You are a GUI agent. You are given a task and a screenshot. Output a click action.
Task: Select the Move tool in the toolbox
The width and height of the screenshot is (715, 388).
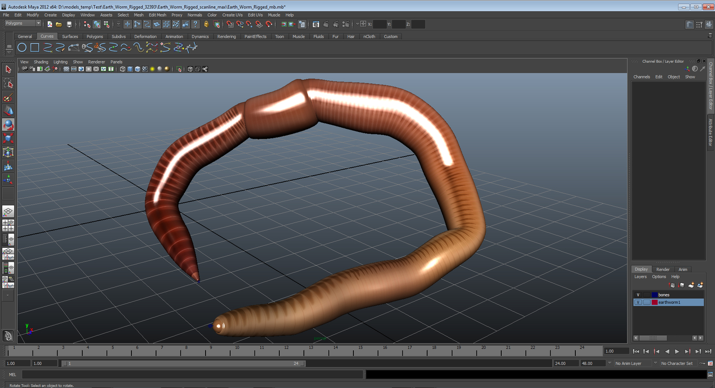[8, 111]
